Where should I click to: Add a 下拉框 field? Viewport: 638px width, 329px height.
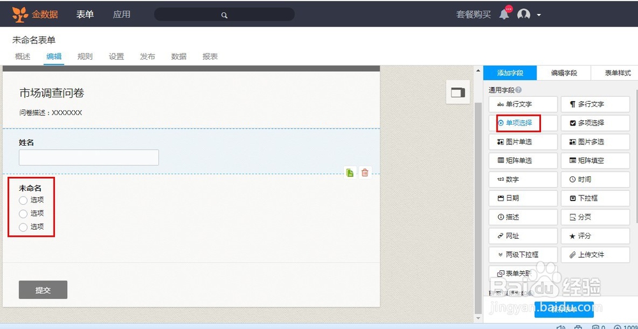[x=595, y=199]
